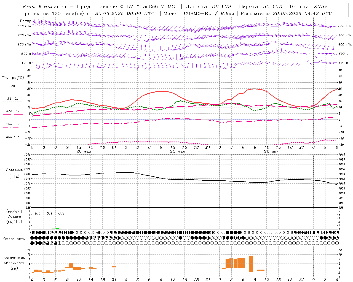
Task: Click the Рассчитано: 20.05.2025 04:42 UTC timestamp
Action: pyautogui.click(x=286, y=13)
